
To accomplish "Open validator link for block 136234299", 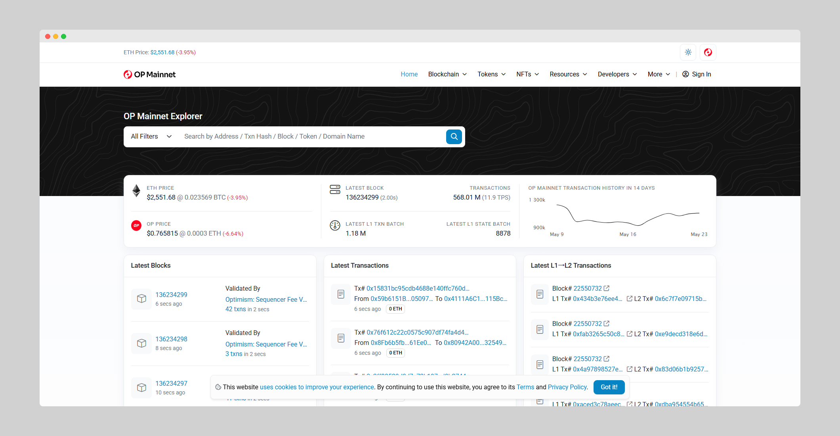I will 266,300.
